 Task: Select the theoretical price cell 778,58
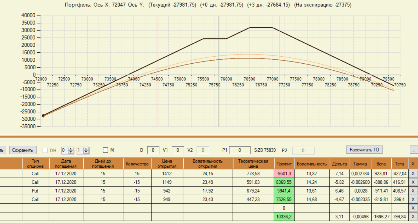pos(253,173)
